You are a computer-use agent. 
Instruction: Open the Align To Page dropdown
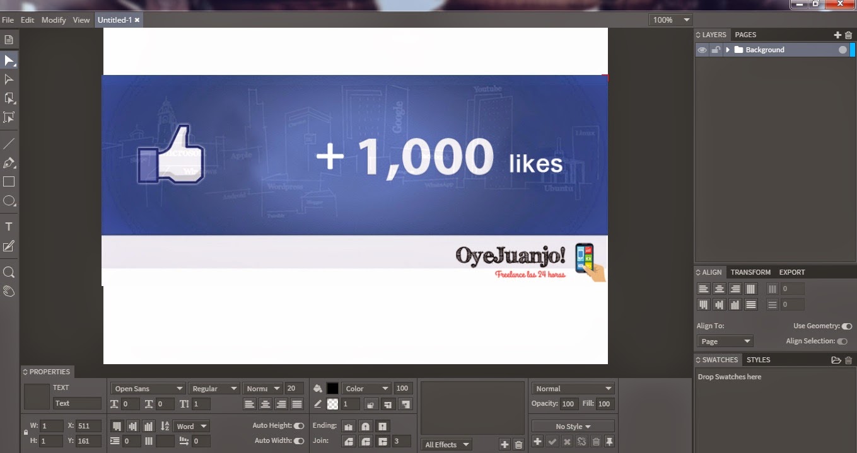725,341
